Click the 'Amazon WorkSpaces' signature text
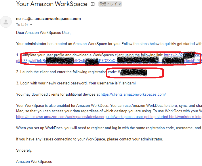The height and width of the screenshot is (166, 202). tap(34, 161)
